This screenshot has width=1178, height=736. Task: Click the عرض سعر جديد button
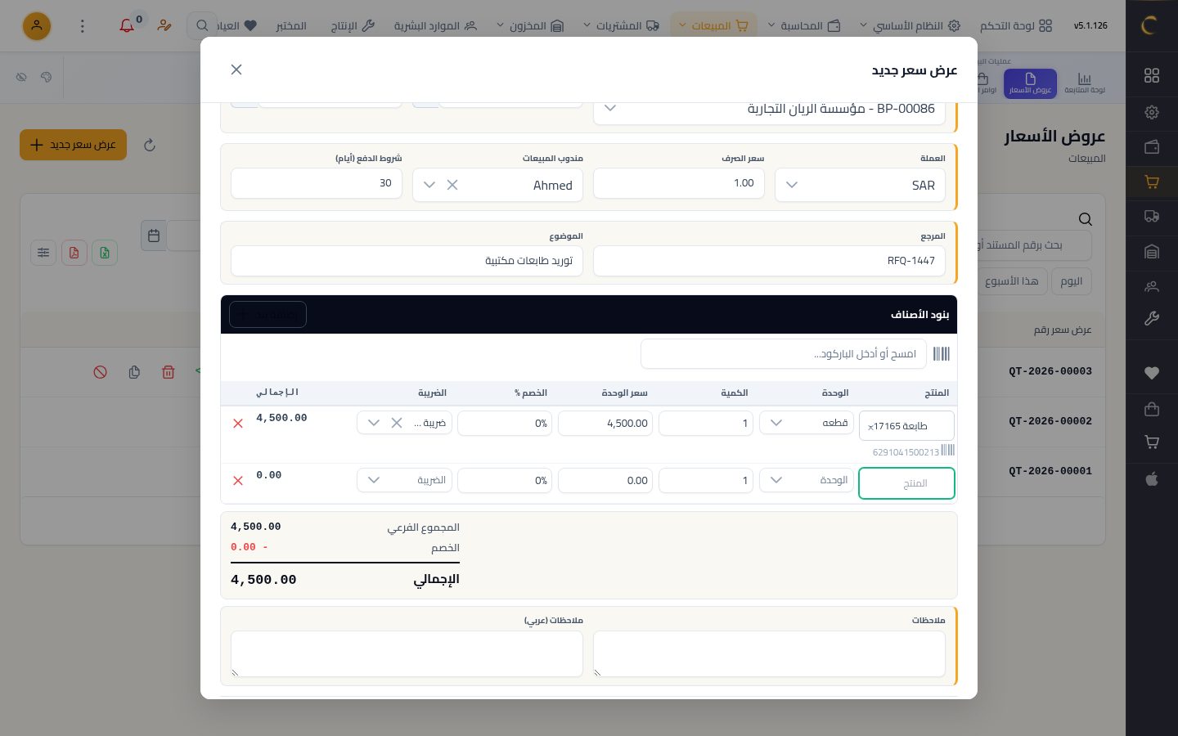coord(73,145)
